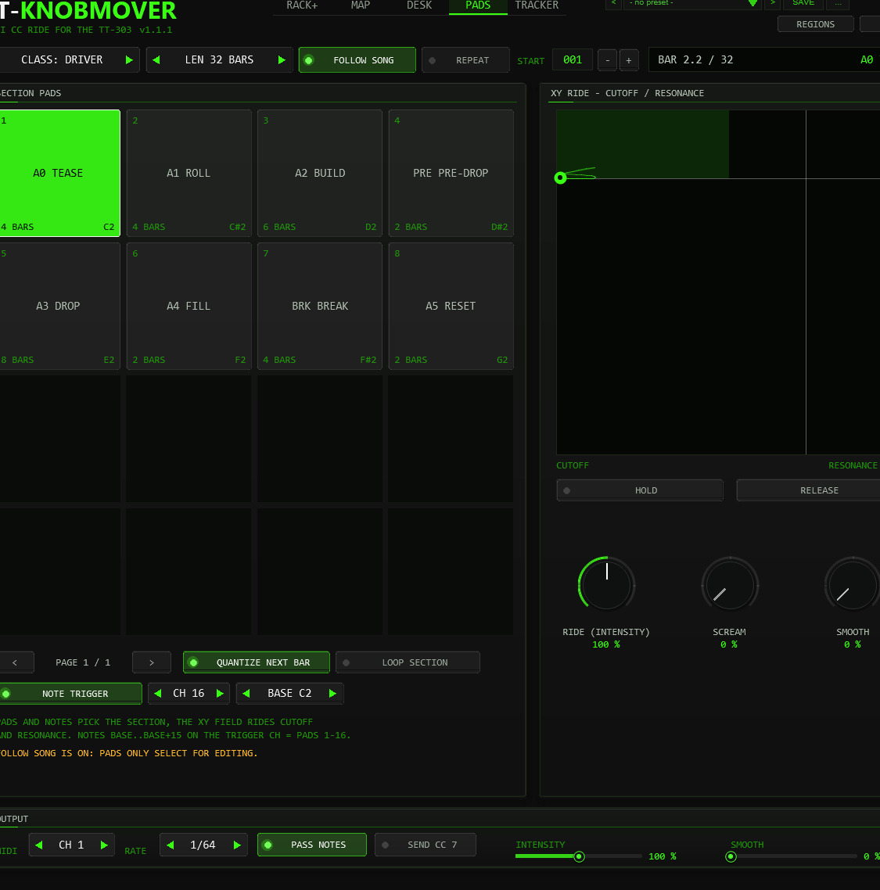This screenshot has height=890, width=880.
Task: Raise the trigger channel CH 16
Action: [221, 693]
